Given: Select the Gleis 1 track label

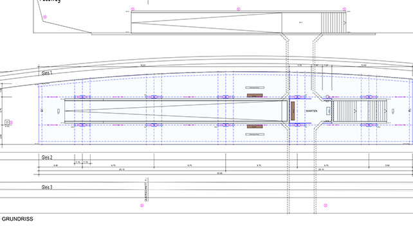Looking at the screenshot, I should (47, 73).
